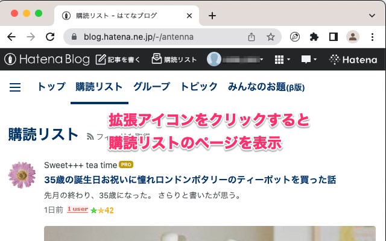Expand the notifications speech bubble dropdown
Image resolution: width=386 pixels, height=241 pixels.
click(309, 60)
